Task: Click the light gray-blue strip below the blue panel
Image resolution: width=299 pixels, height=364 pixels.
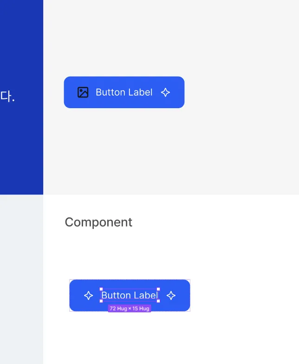Action: coord(21,279)
